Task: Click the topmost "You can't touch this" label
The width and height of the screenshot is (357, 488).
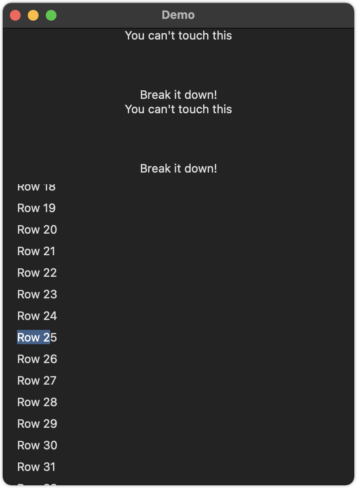Action: pyautogui.click(x=178, y=35)
